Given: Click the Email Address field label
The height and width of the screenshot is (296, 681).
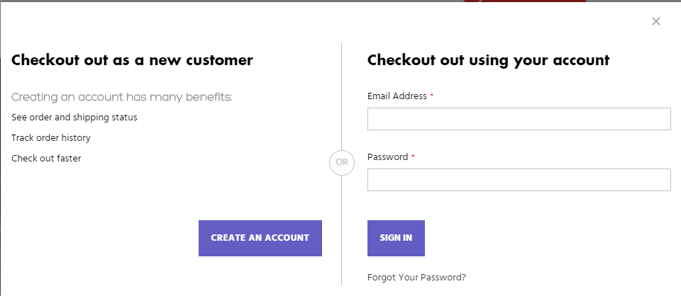Looking at the screenshot, I should (397, 96).
